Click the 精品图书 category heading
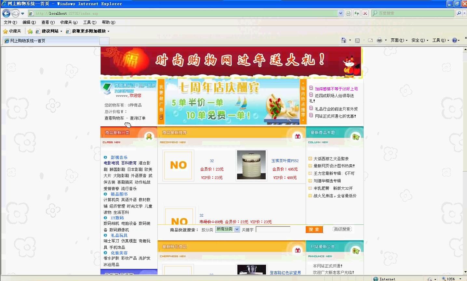 pyautogui.click(x=119, y=194)
